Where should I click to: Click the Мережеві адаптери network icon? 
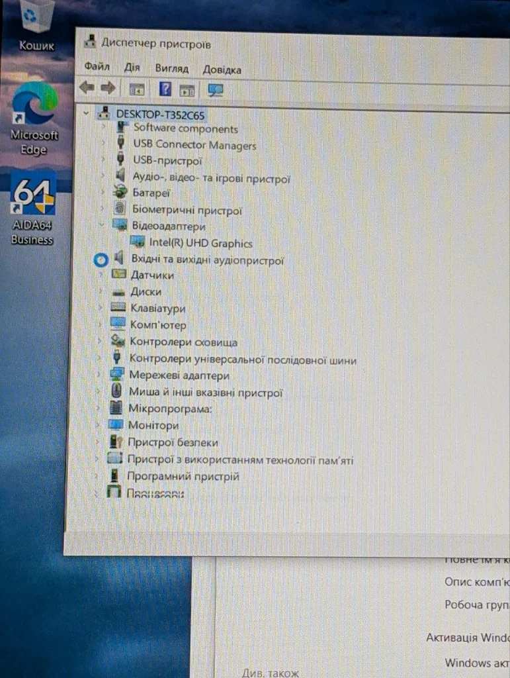[116, 373]
